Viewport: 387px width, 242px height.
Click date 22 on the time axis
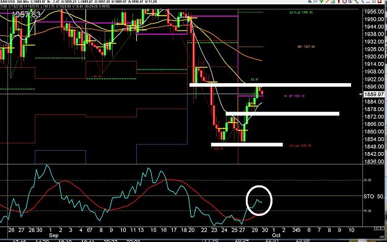point(204,230)
